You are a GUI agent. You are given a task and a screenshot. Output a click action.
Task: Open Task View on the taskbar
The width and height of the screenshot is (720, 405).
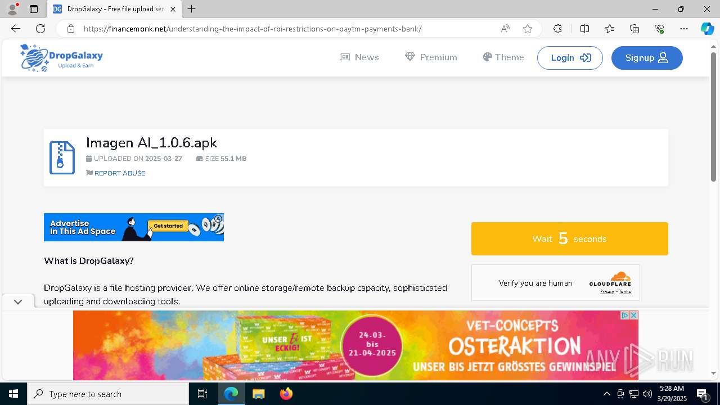(202, 394)
